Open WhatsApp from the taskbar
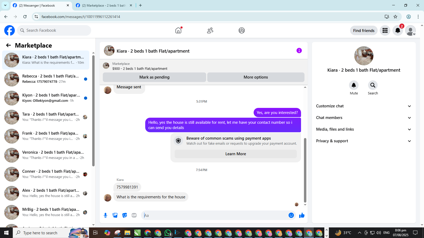This screenshot has height=238, width=424. click(x=168, y=233)
